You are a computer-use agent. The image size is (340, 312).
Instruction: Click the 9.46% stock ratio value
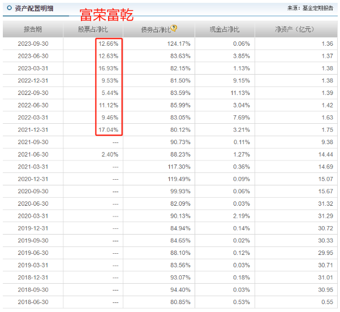click(110, 118)
